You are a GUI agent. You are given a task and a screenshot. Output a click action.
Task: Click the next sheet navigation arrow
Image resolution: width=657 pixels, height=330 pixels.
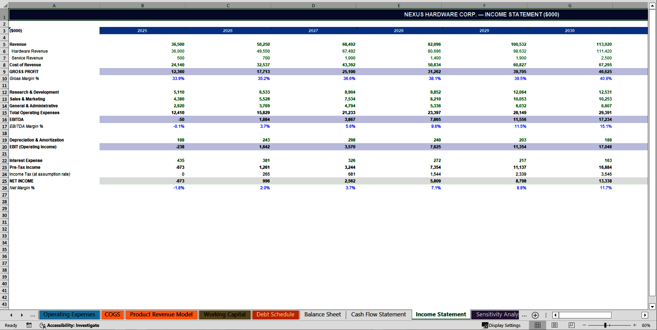click(x=22, y=315)
